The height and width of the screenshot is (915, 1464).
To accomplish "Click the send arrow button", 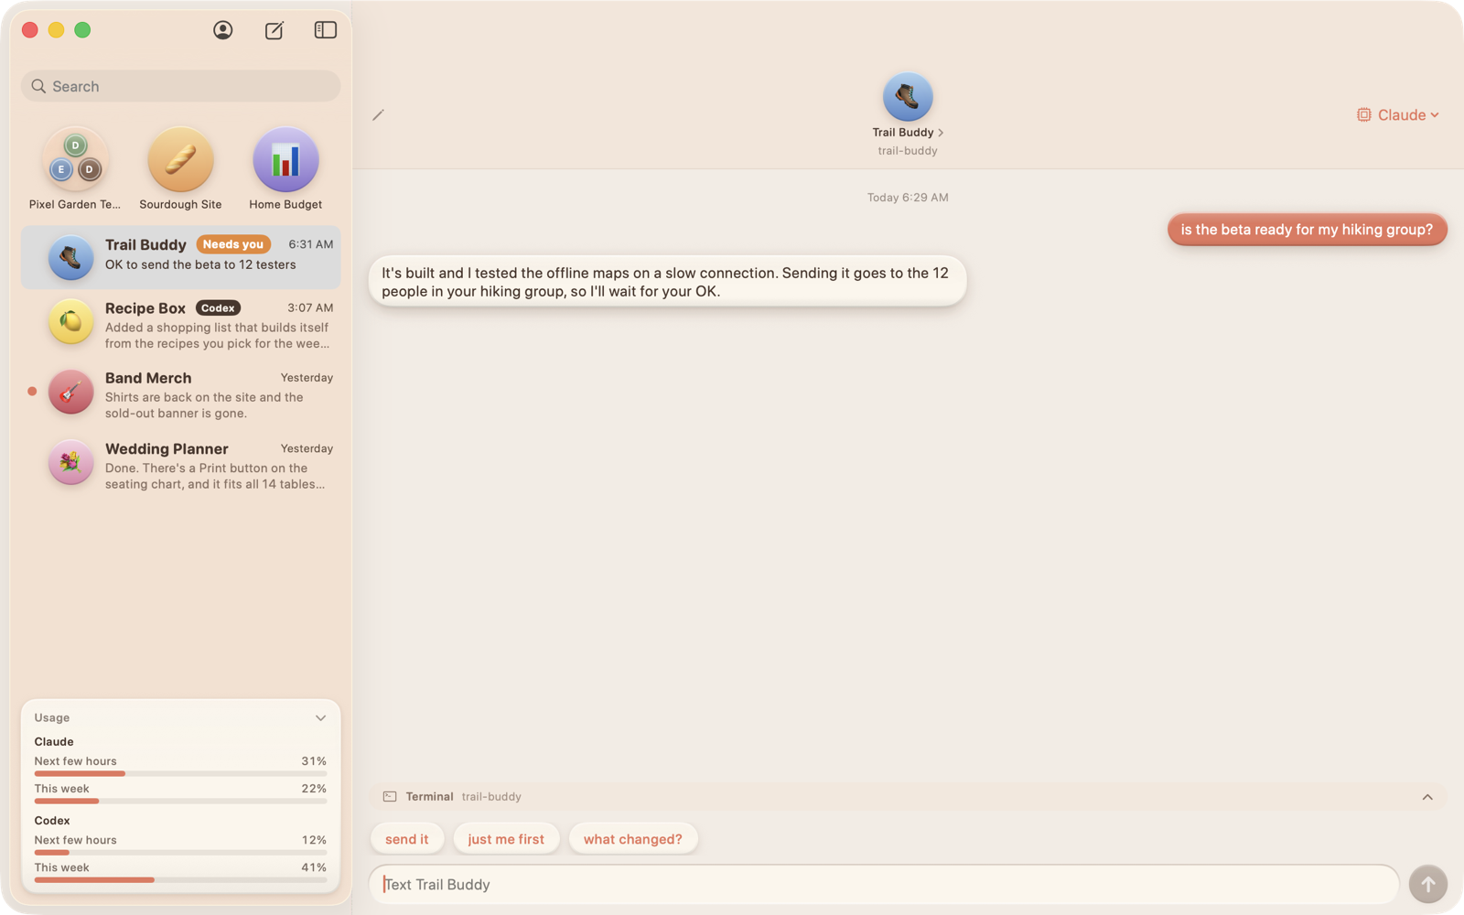I will [1427, 885].
